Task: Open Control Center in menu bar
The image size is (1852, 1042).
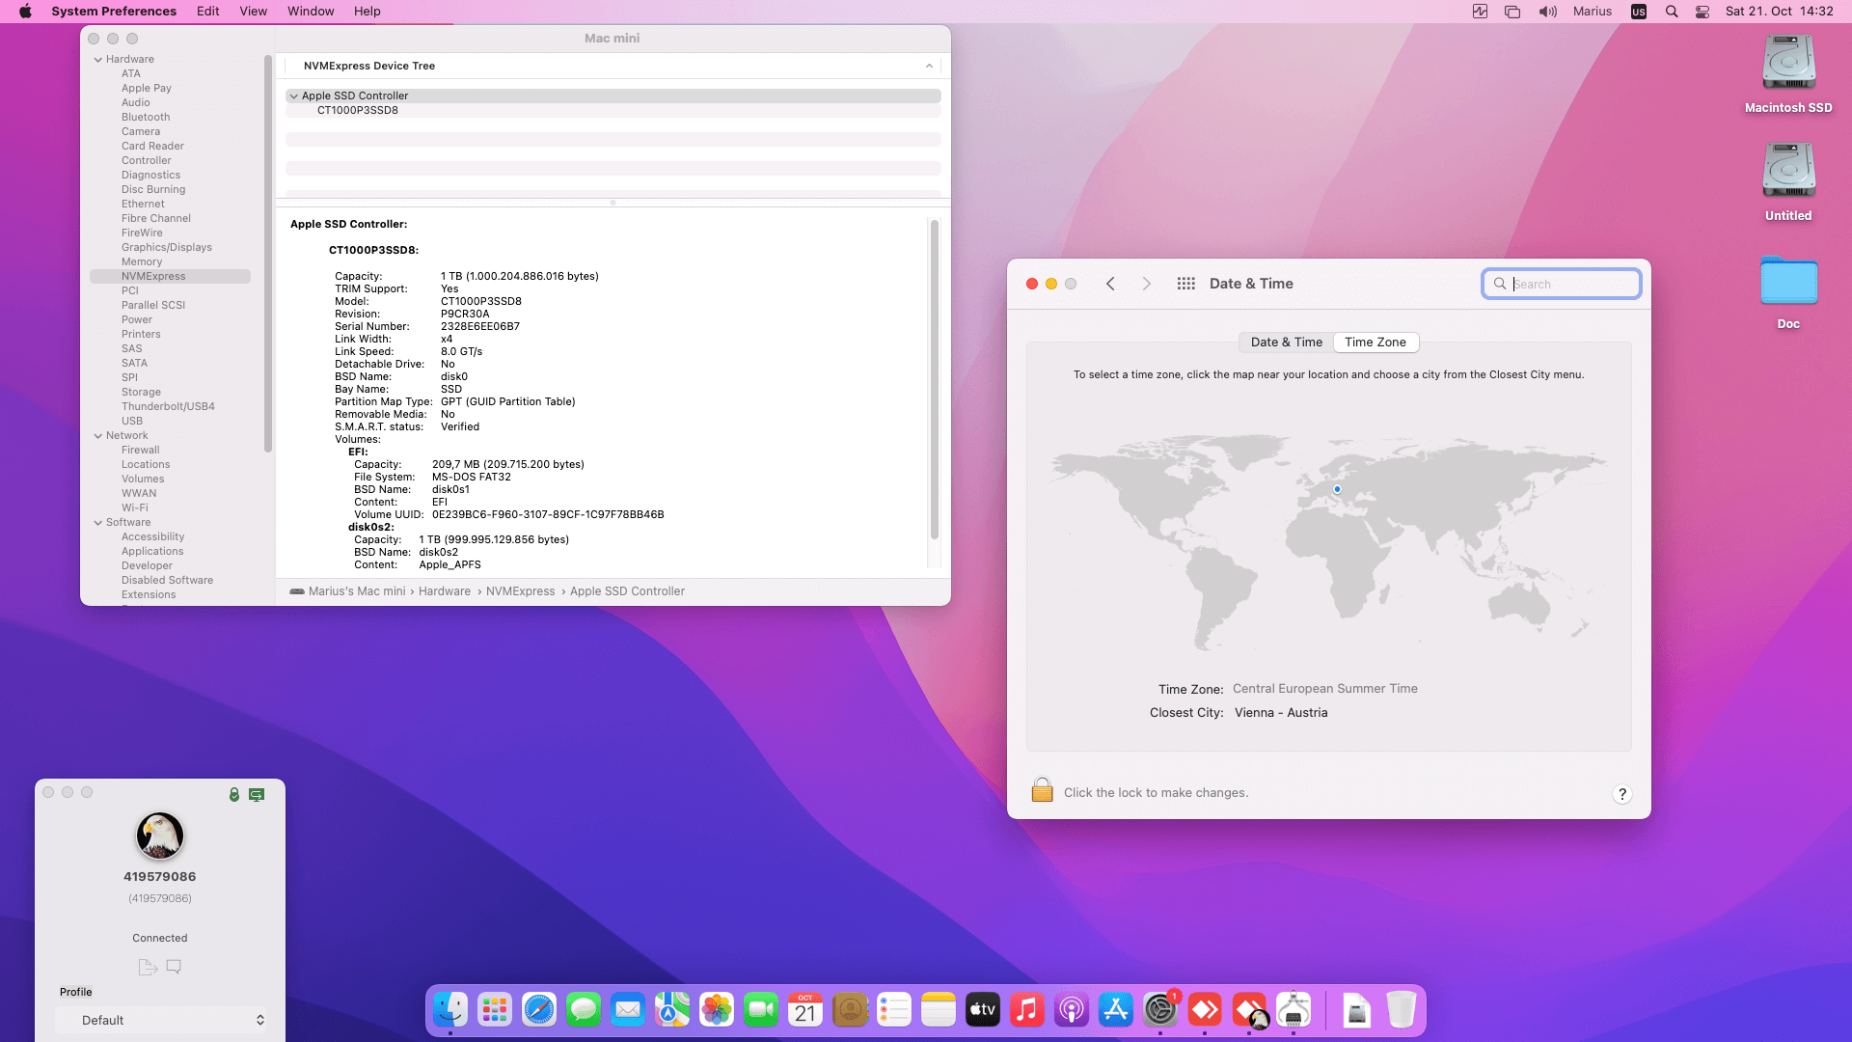Action: pos(1702,12)
